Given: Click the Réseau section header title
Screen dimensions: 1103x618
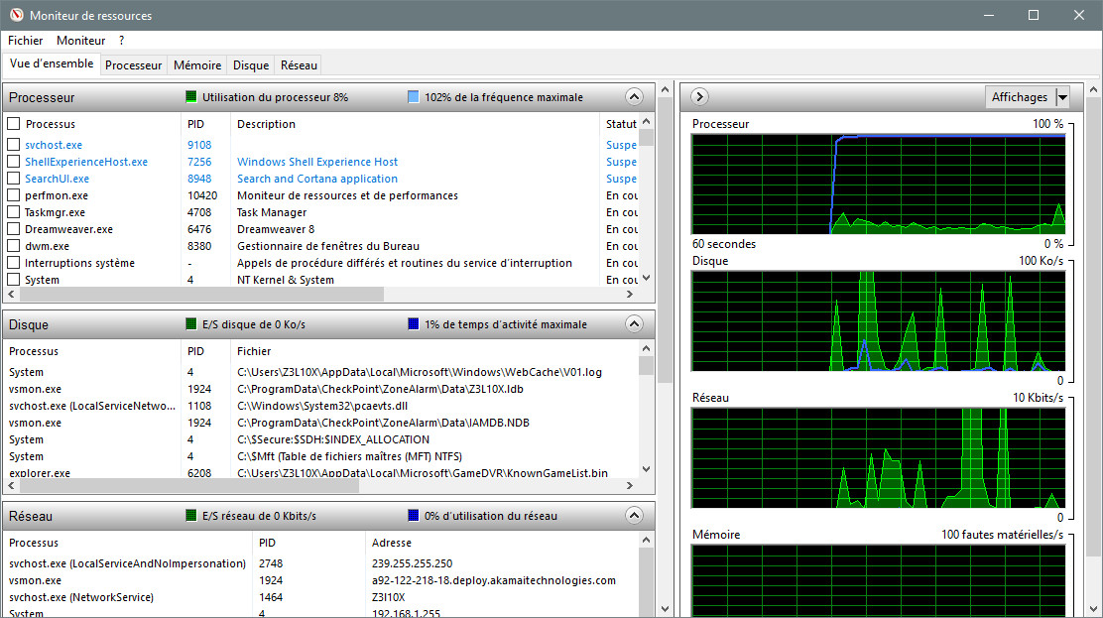Looking at the screenshot, I should point(30,516).
